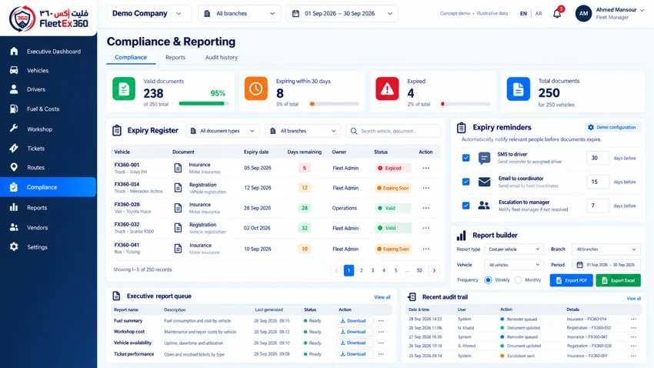Open row actions for FX360-014

425,188
